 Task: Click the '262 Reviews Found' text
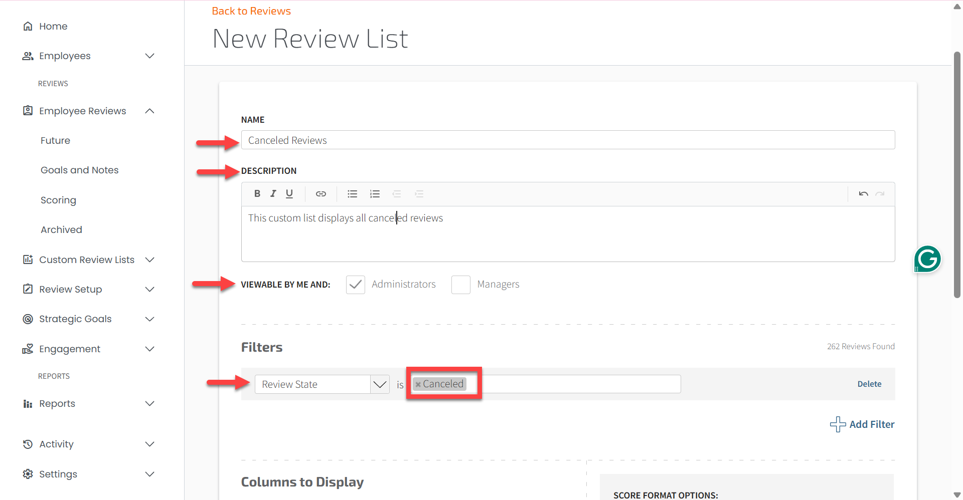click(x=861, y=346)
